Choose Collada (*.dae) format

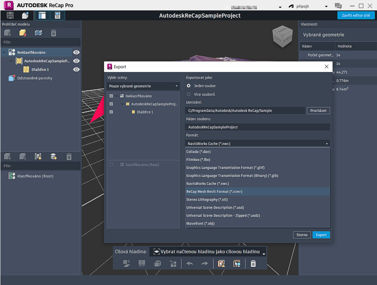click(x=257, y=152)
